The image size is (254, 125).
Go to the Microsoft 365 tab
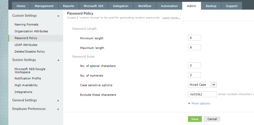pyautogui.click(x=93, y=6)
